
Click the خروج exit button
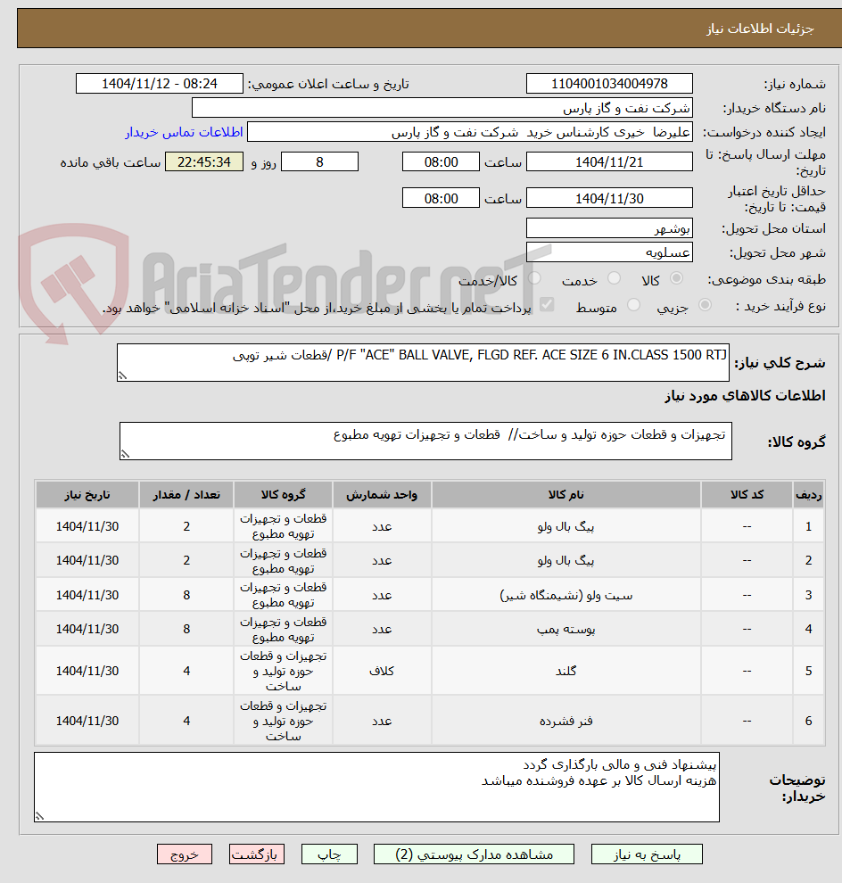coord(184,854)
